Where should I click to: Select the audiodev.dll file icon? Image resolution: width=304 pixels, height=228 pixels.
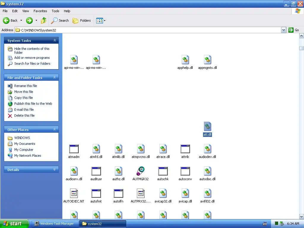[x=207, y=149]
